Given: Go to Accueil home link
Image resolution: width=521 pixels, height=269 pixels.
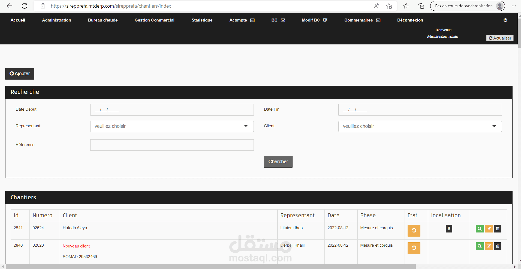Looking at the screenshot, I should 18,20.
